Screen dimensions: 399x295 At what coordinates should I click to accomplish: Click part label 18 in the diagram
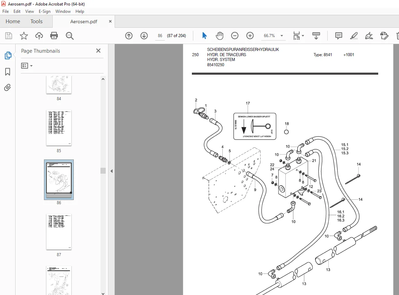(x=287, y=123)
